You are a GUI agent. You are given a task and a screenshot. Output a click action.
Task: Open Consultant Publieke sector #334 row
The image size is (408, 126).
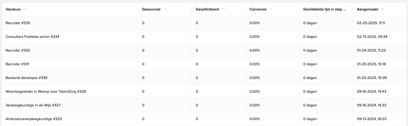pos(32,37)
